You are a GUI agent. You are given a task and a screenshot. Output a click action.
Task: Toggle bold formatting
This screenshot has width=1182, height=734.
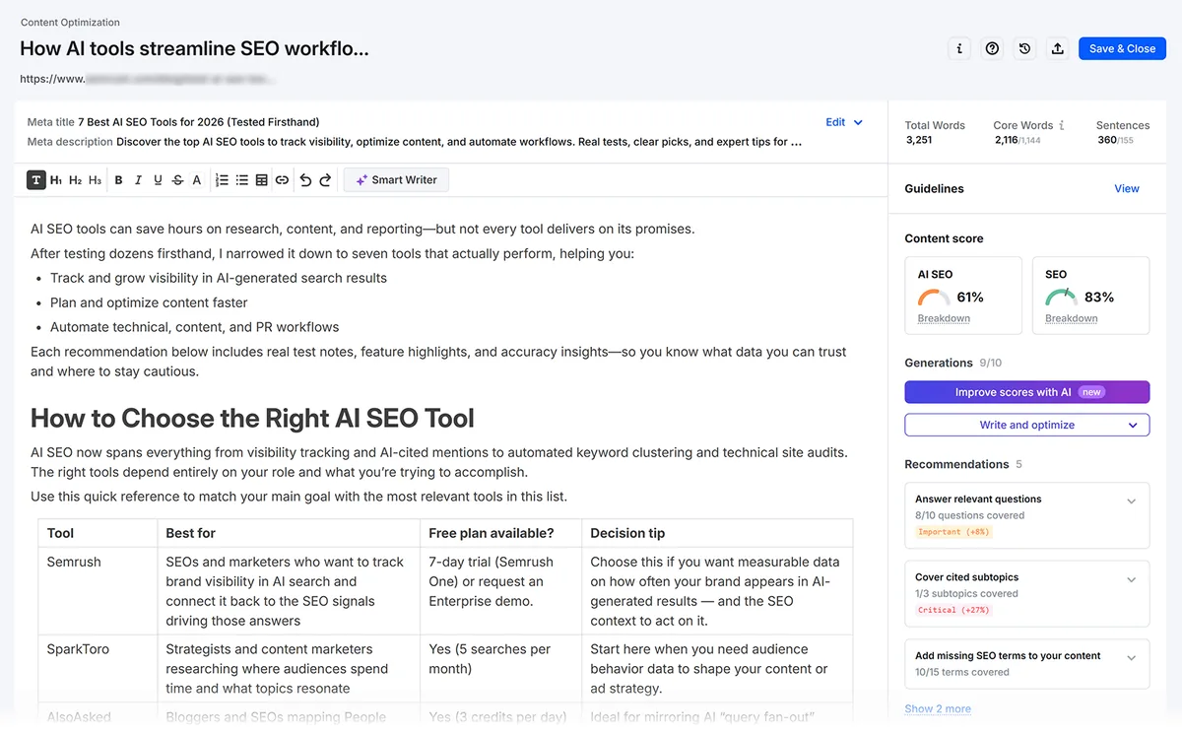tap(118, 180)
